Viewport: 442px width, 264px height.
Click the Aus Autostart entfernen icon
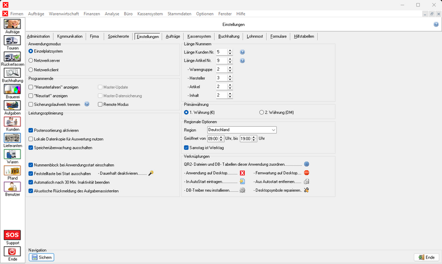tap(307, 182)
